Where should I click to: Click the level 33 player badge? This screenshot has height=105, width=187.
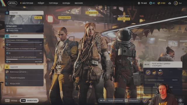(176, 3)
